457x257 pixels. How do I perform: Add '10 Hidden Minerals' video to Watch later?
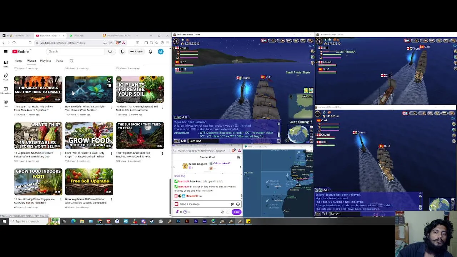109,80
